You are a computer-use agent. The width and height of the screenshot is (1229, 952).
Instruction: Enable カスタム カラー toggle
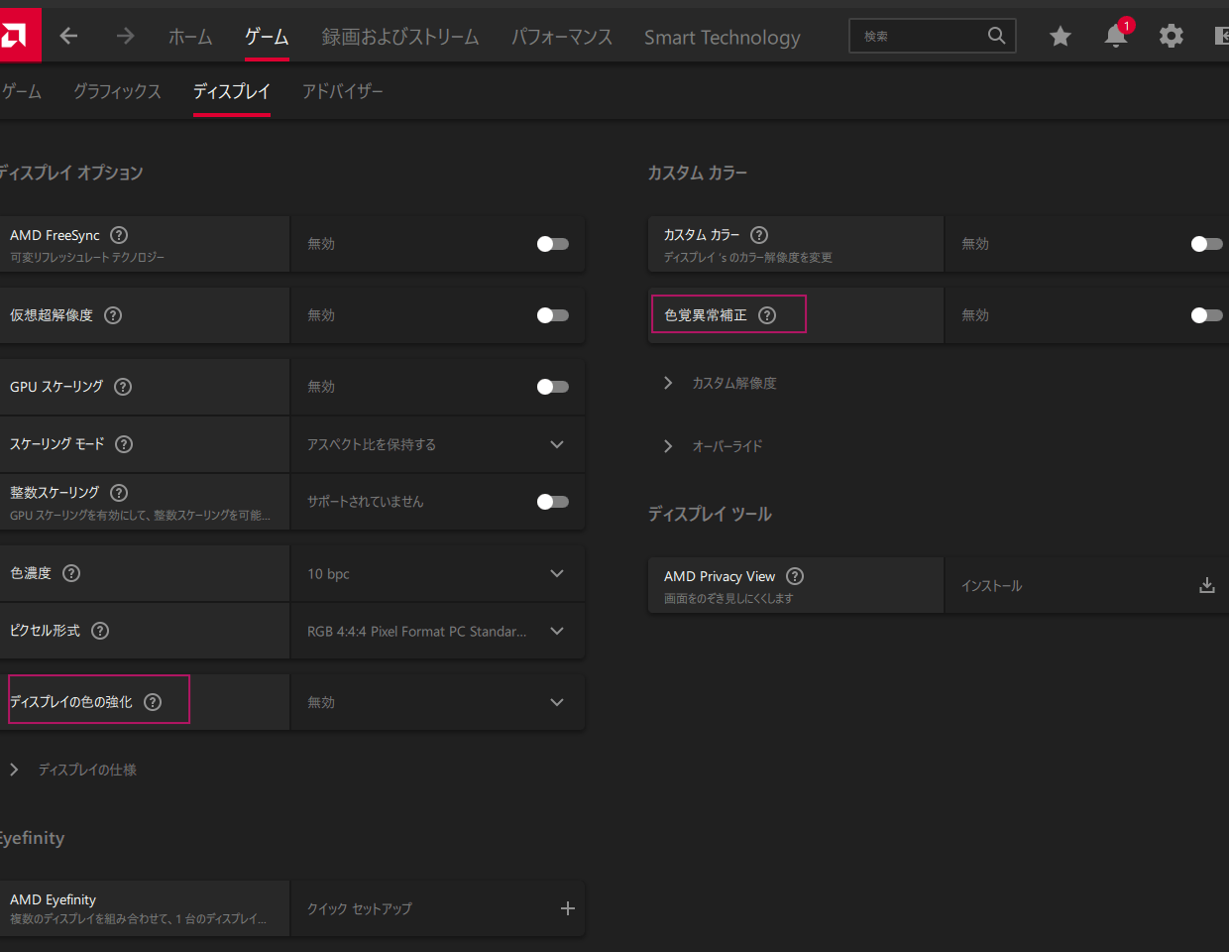[1207, 244]
